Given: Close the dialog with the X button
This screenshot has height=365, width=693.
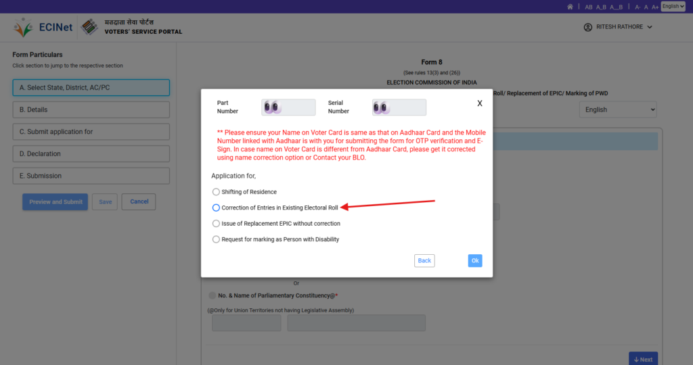Looking at the screenshot, I should click(480, 103).
